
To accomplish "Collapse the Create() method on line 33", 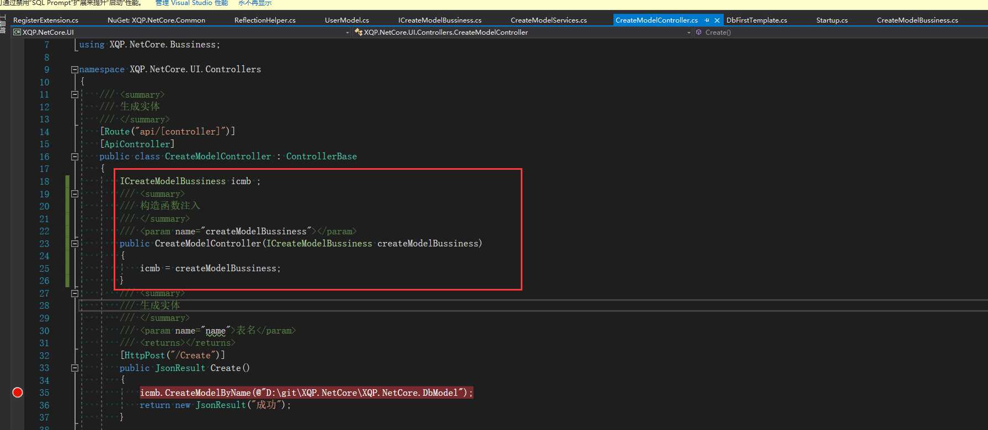I will pyautogui.click(x=74, y=368).
